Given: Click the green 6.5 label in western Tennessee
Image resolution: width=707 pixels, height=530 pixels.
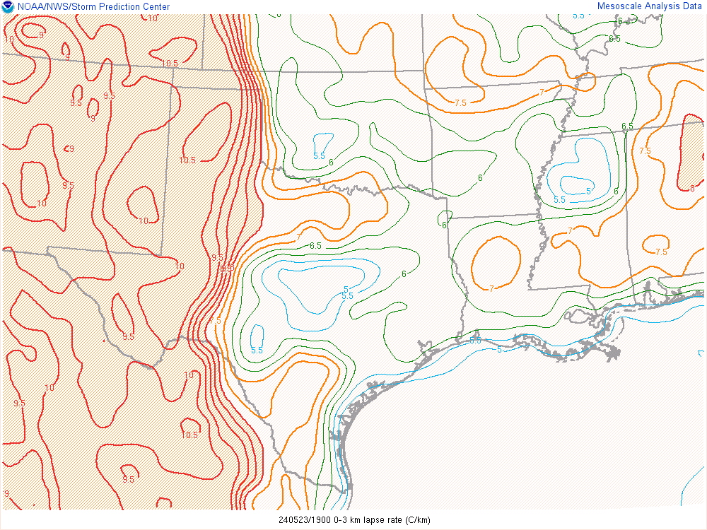Looking at the screenshot, I should coord(627,126).
